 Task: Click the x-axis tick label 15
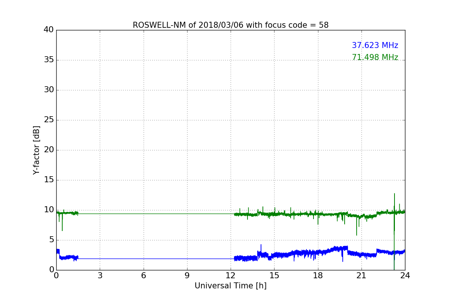click(x=274, y=276)
